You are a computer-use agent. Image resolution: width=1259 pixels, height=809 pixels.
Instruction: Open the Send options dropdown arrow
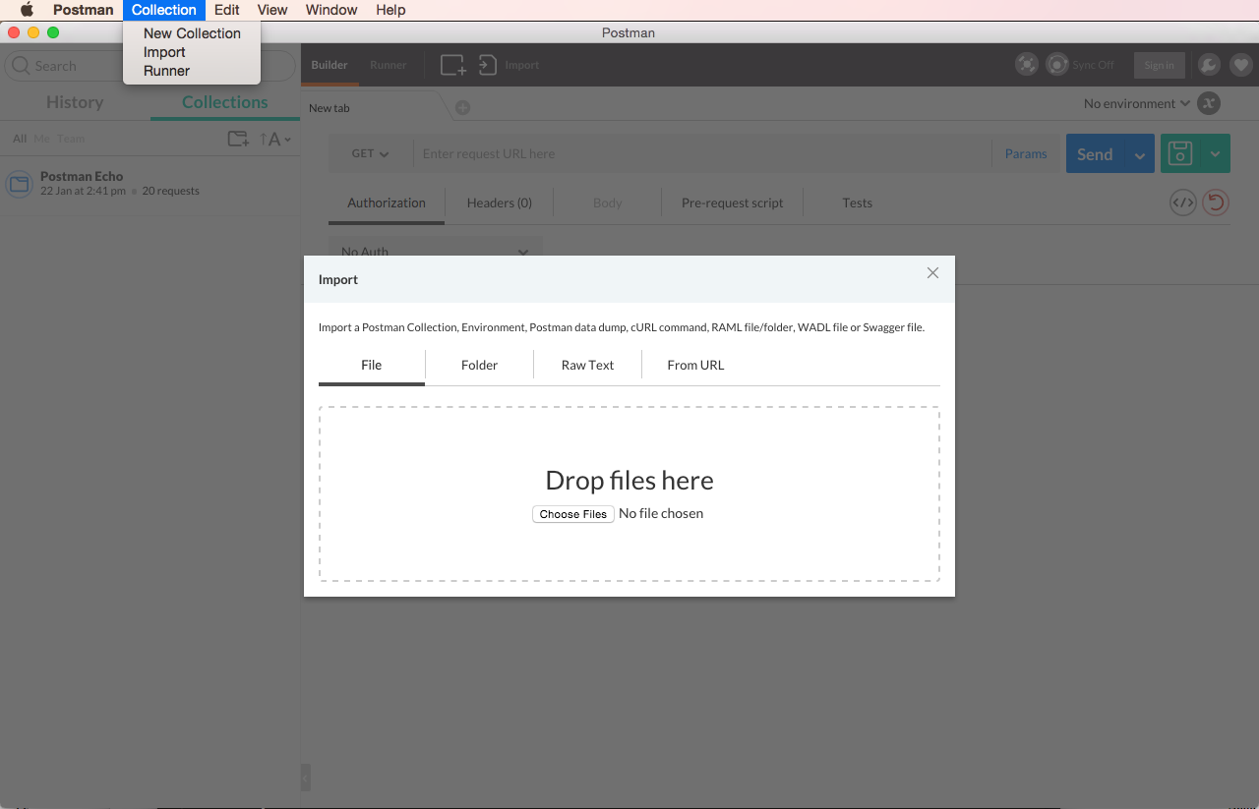click(x=1140, y=154)
